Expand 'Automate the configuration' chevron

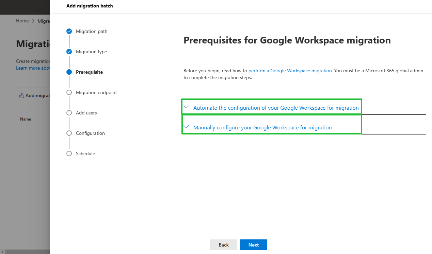(x=186, y=107)
